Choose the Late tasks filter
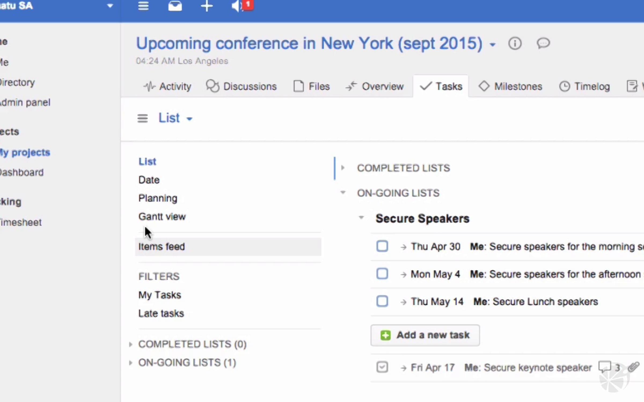 point(161,313)
